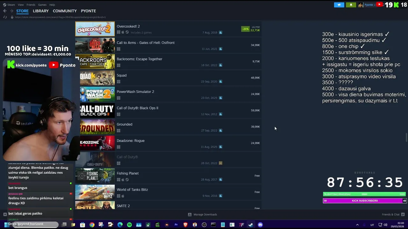408x229 pixels.
Task: Open Discord from the taskbar
Action: (260, 225)
